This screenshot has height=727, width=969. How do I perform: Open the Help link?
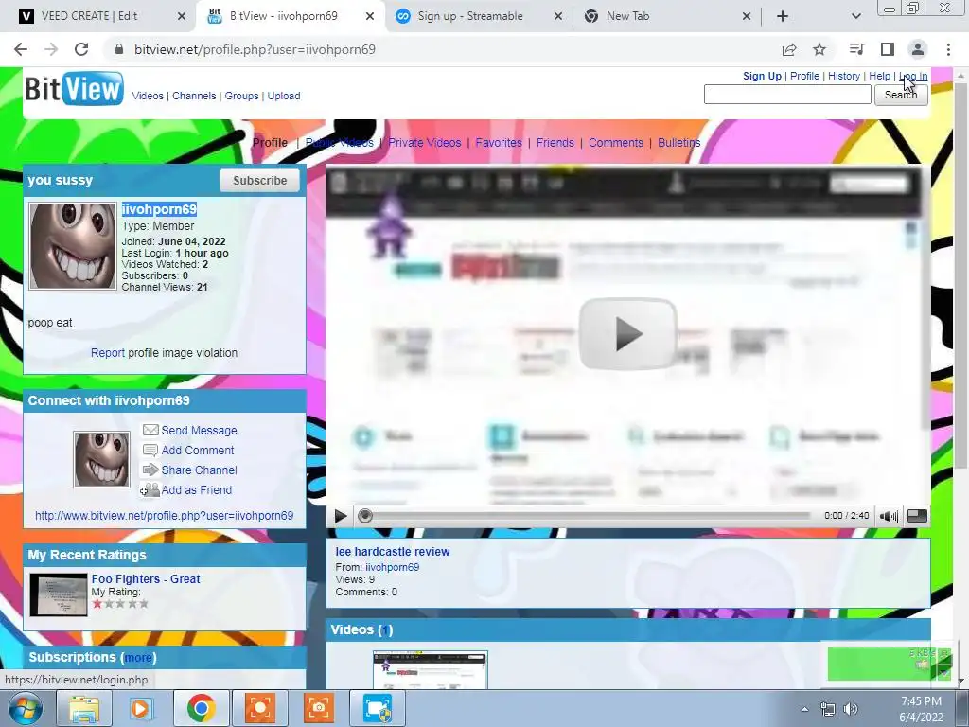pyautogui.click(x=879, y=76)
